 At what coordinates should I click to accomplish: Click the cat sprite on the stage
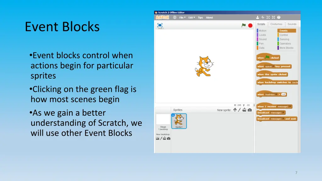click(x=204, y=66)
